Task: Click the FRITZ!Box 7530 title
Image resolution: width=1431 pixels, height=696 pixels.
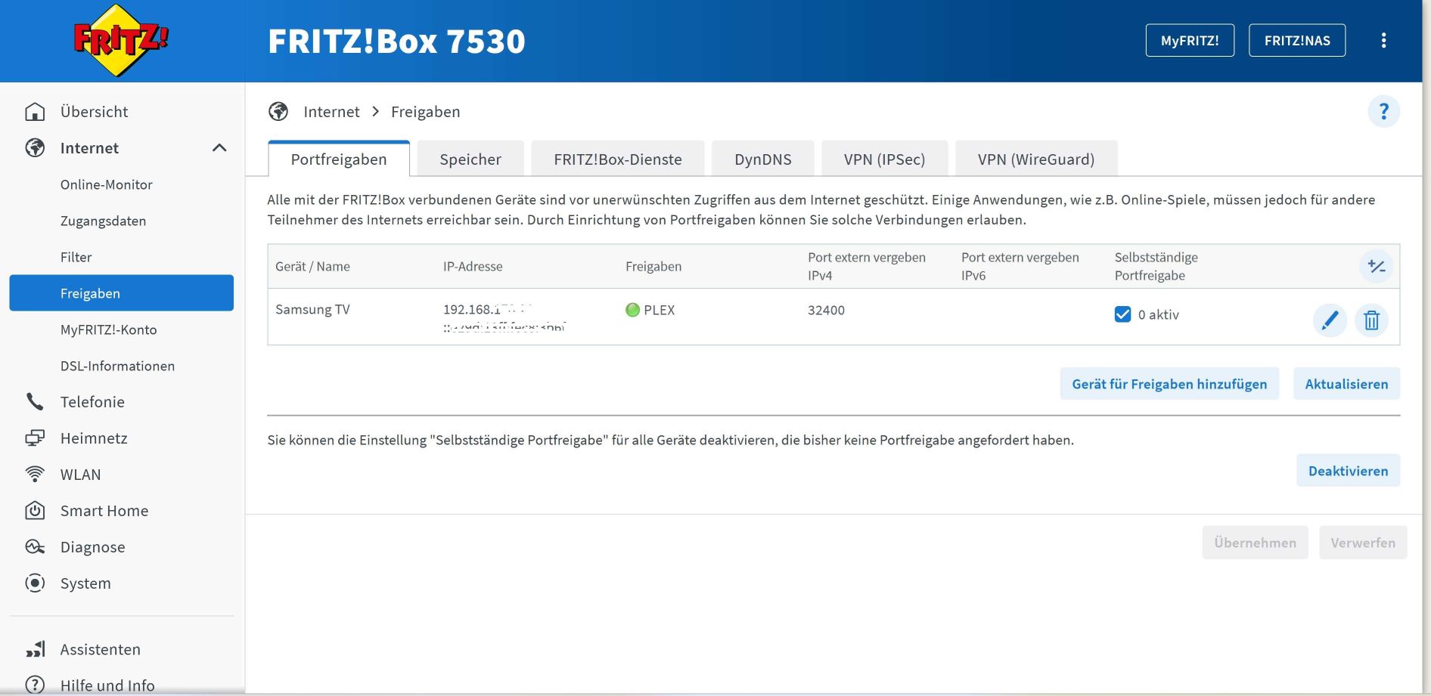Action: 396,41
